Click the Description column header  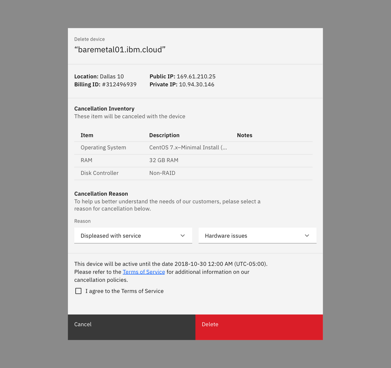[x=164, y=135]
